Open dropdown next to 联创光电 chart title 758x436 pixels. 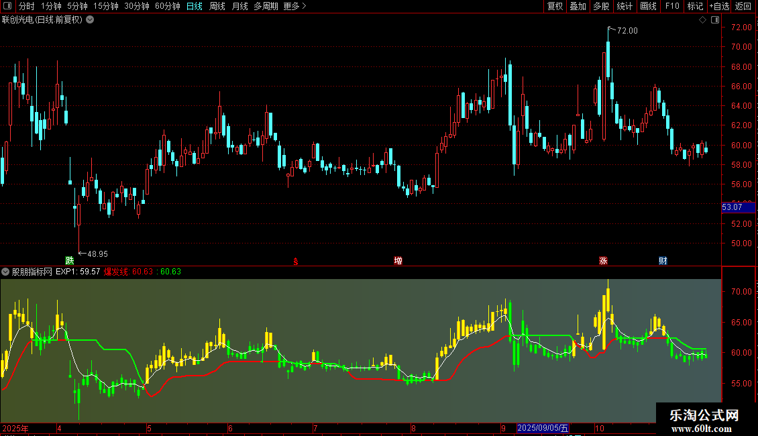tap(90, 20)
